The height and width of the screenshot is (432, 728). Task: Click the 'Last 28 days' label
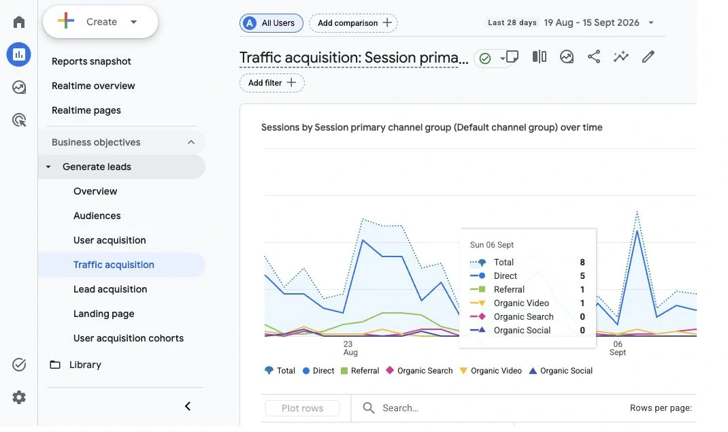(x=512, y=22)
